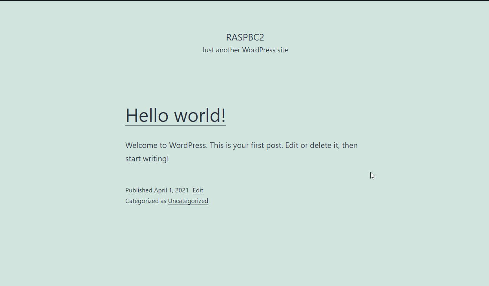Click "April 1, 2021" in the post footer
The width and height of the screenshot is (489, 286).
(x=171, y=190)
